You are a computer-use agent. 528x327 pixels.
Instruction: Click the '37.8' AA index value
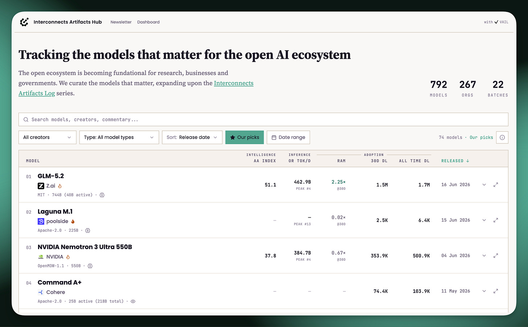[271, 256]
